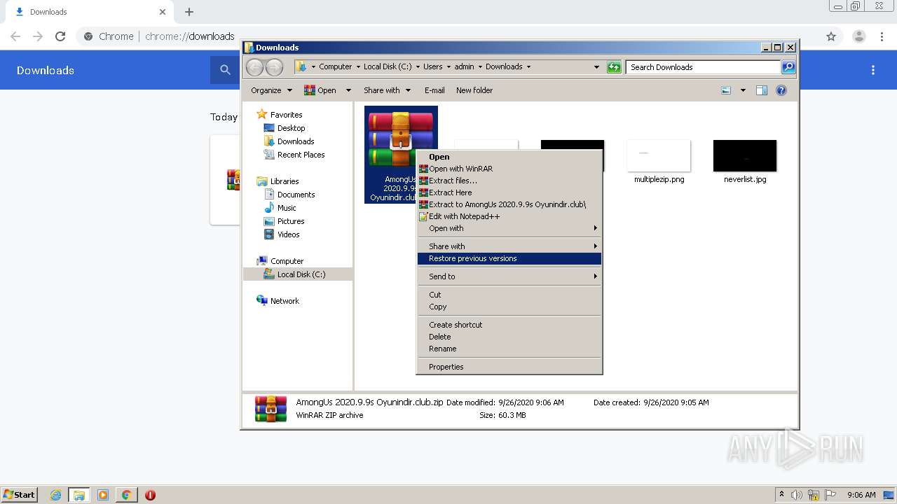Open Downloads under Favorites
The image size is (897, 504).
click(x=296, y=141)
